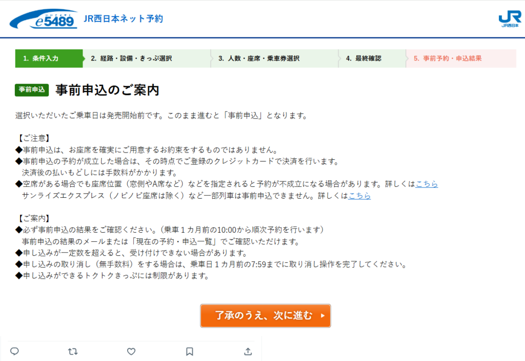Screen dimensions: 525x361
Task: Open こちら link about seat position details
Action: point(427,184)
